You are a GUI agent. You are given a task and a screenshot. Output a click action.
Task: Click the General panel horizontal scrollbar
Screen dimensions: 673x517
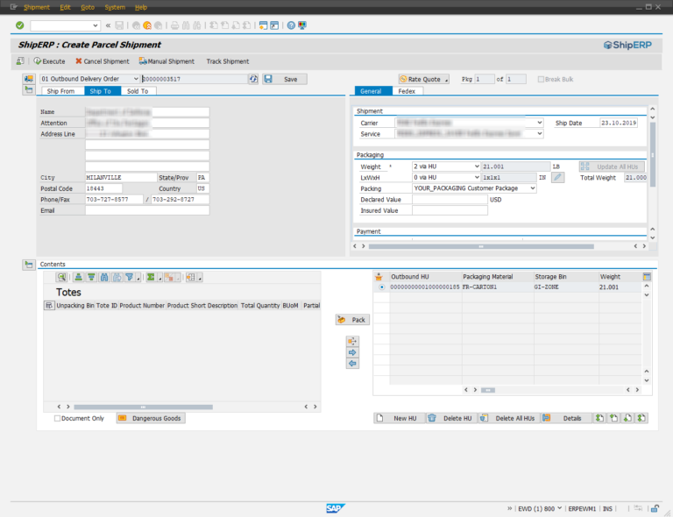click(481, 246)
